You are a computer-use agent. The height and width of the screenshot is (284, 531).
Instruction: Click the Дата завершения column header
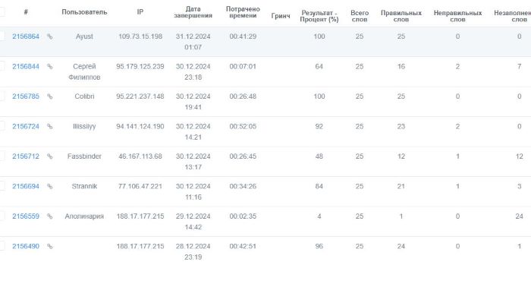[x=193, y=12]
